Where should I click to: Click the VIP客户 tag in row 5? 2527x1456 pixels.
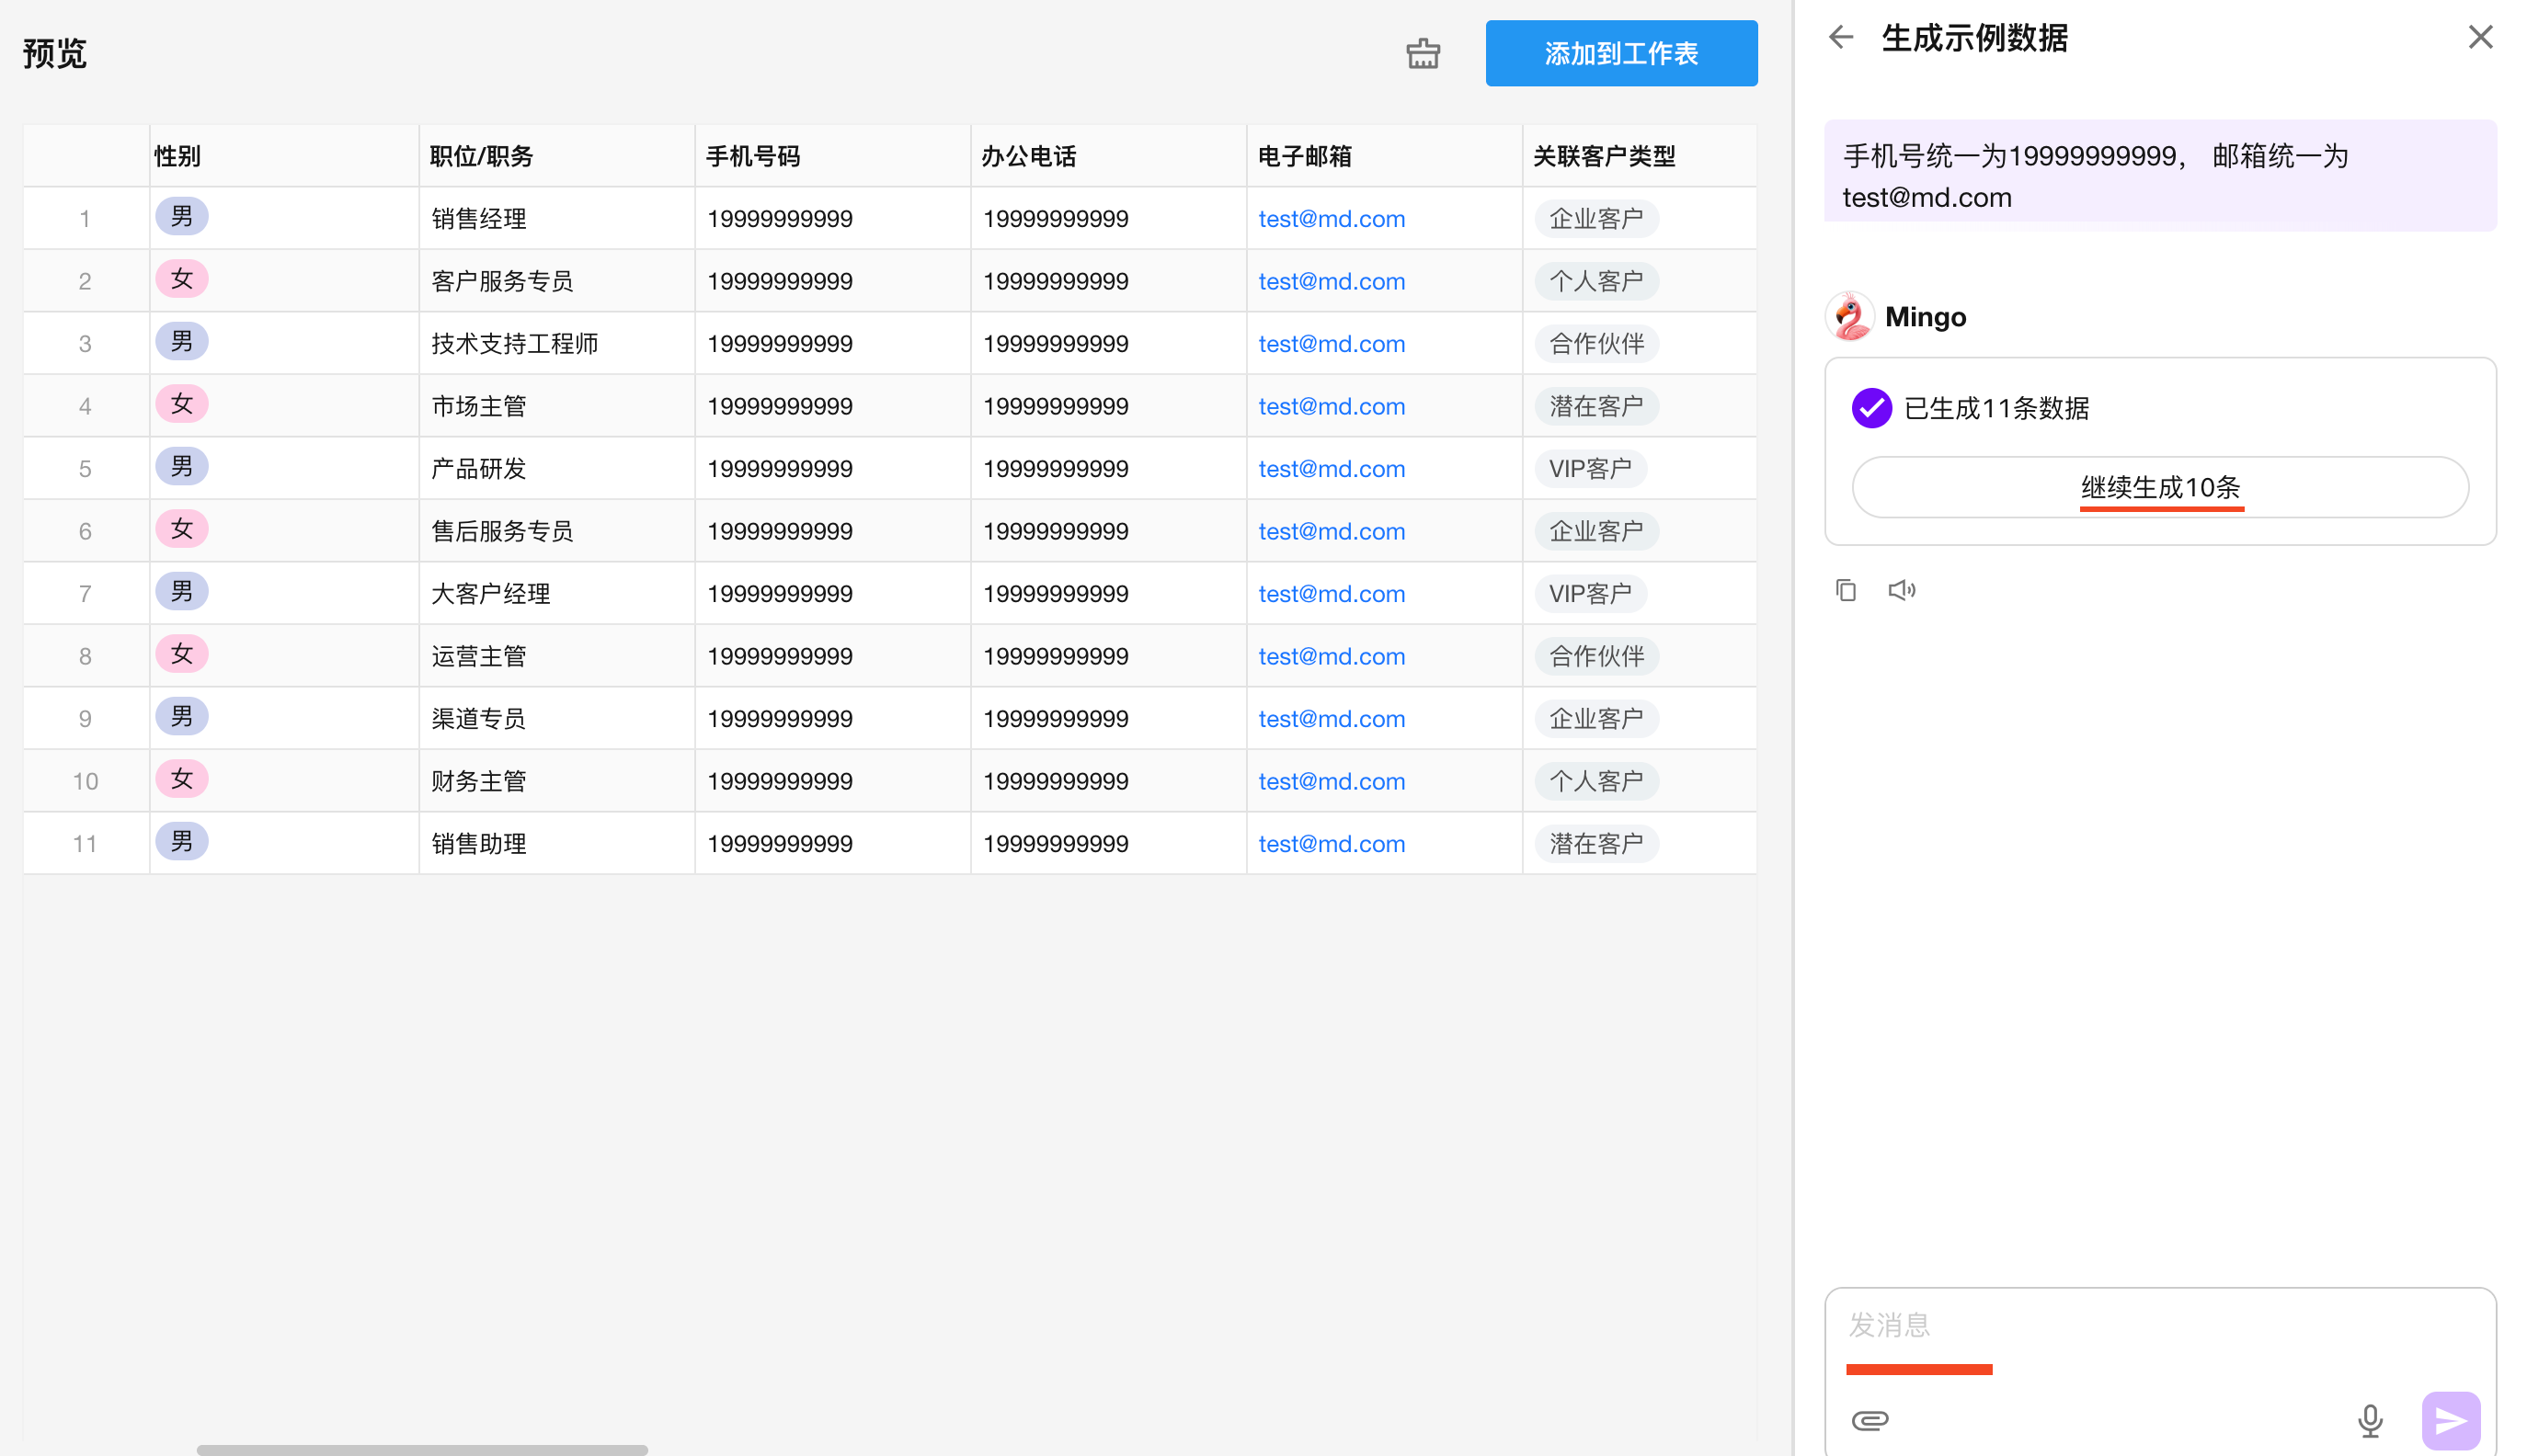(1590, 469)
